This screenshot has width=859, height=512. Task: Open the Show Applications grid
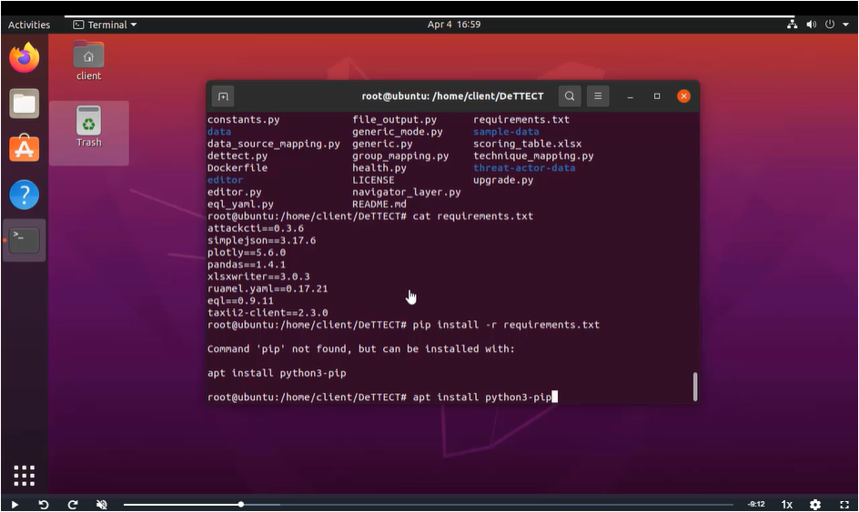[x=25, y=475]
